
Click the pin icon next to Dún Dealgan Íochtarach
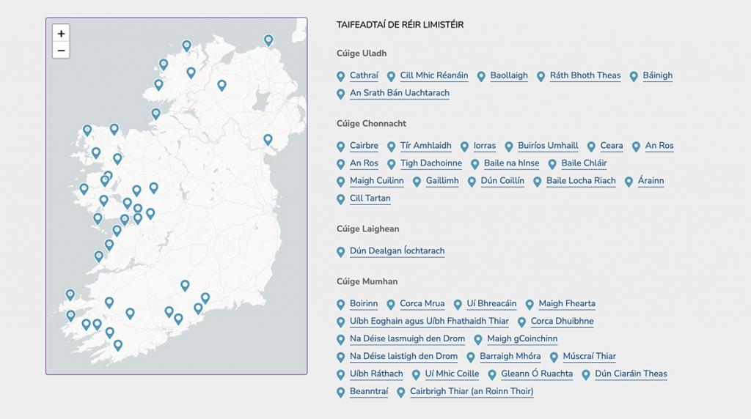tap(340, 252)
